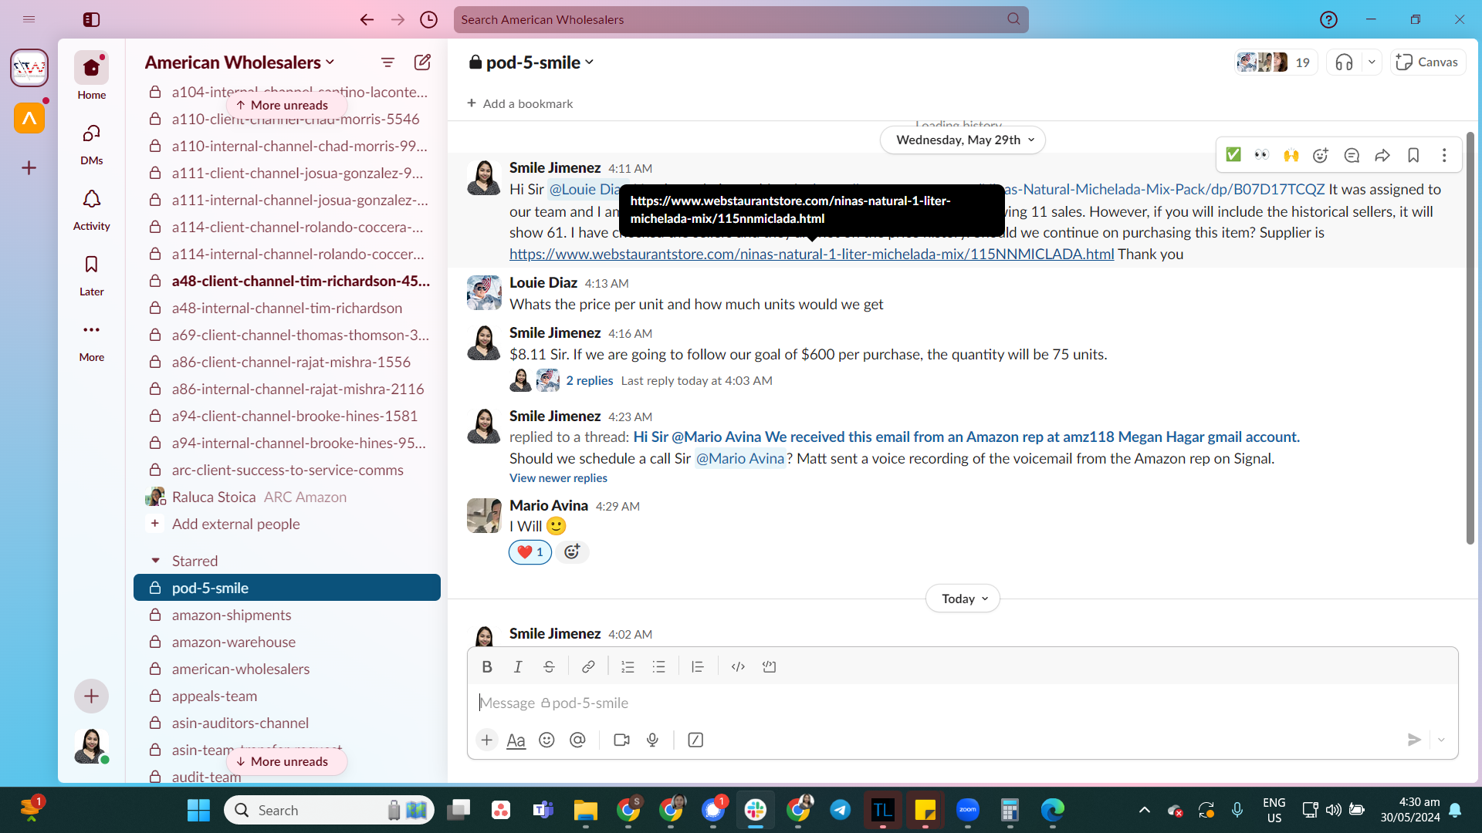Viewport: 1482px width, 833px height.
Task: Open the Canvas for this channel
Action: point(1428,62)
